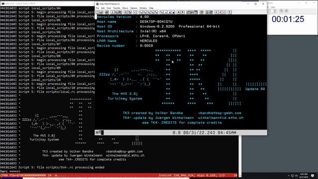Click the 'Device number' 0:00C0 line
The width and height of the screenshot is (318, 179).
pos(125,46)
